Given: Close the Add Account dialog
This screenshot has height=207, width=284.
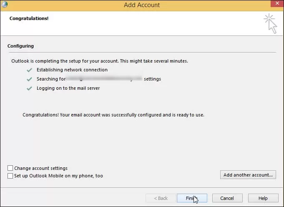Looking at the screenshot, I should tap(277, 3).
